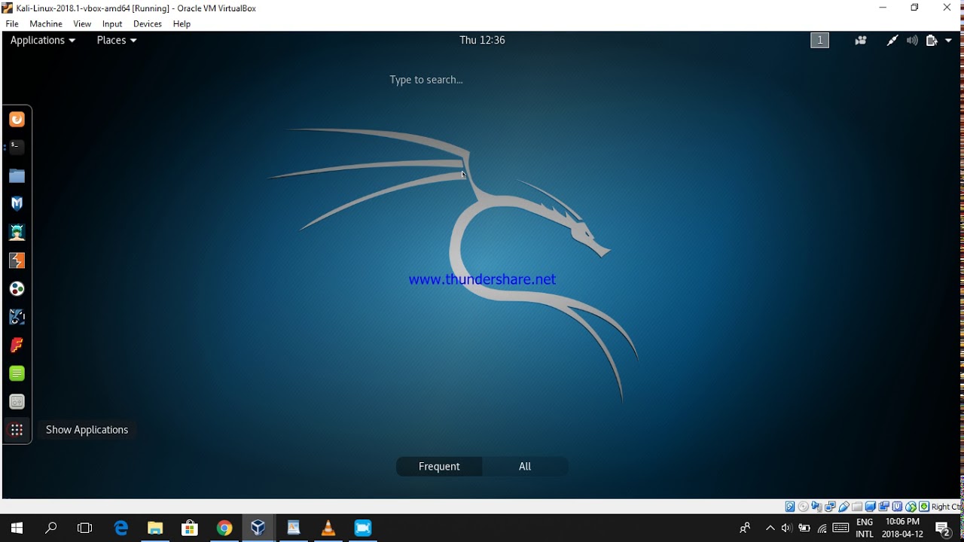Launch the Tweaks tool at dock bottom
This screenshot has width=964, height=542.
point(17,402)
